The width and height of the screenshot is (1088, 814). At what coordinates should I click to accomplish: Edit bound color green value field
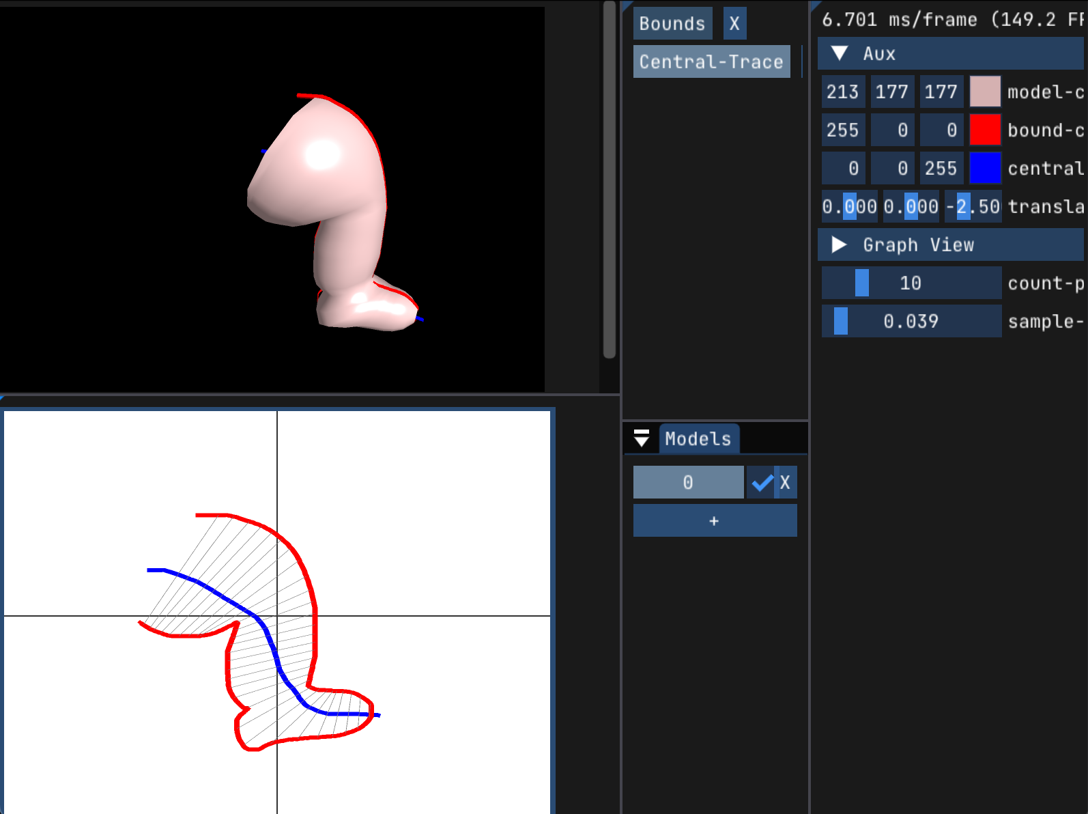[x=892, y=130]
